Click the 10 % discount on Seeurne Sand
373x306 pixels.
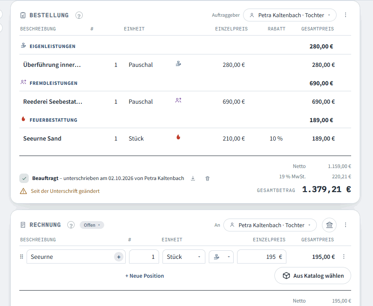coord(276,138)
